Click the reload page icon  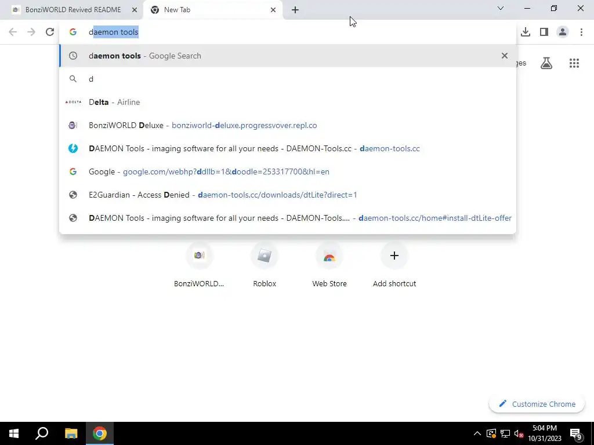point(50,32)
